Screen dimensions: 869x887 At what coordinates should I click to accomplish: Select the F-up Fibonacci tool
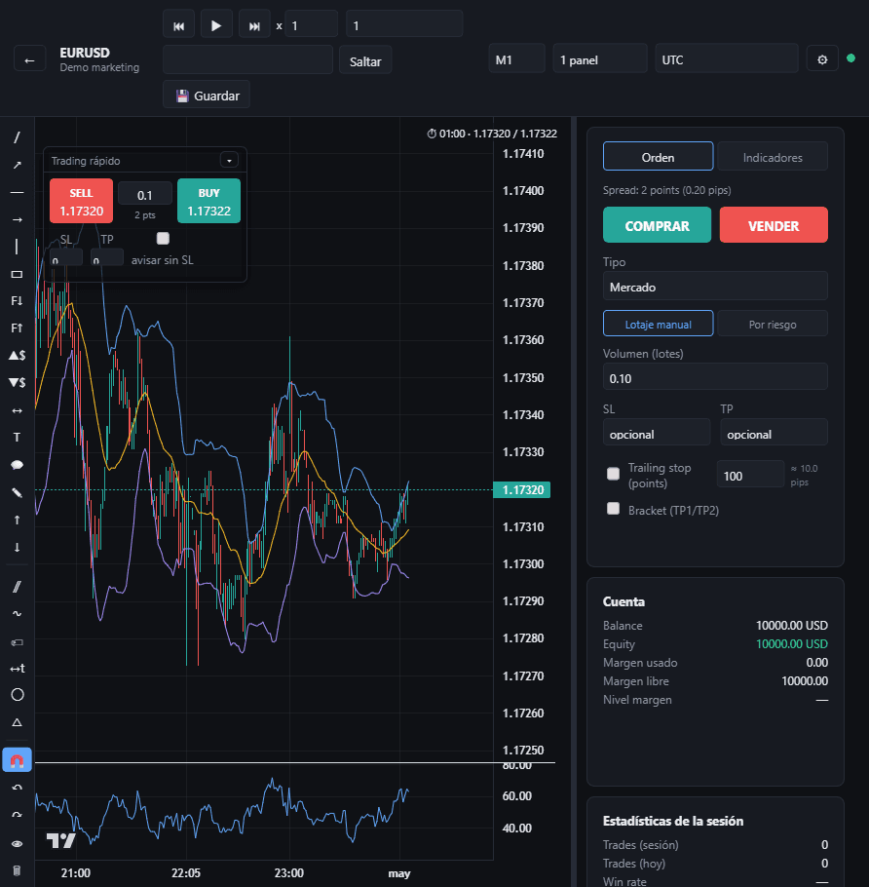17,328
